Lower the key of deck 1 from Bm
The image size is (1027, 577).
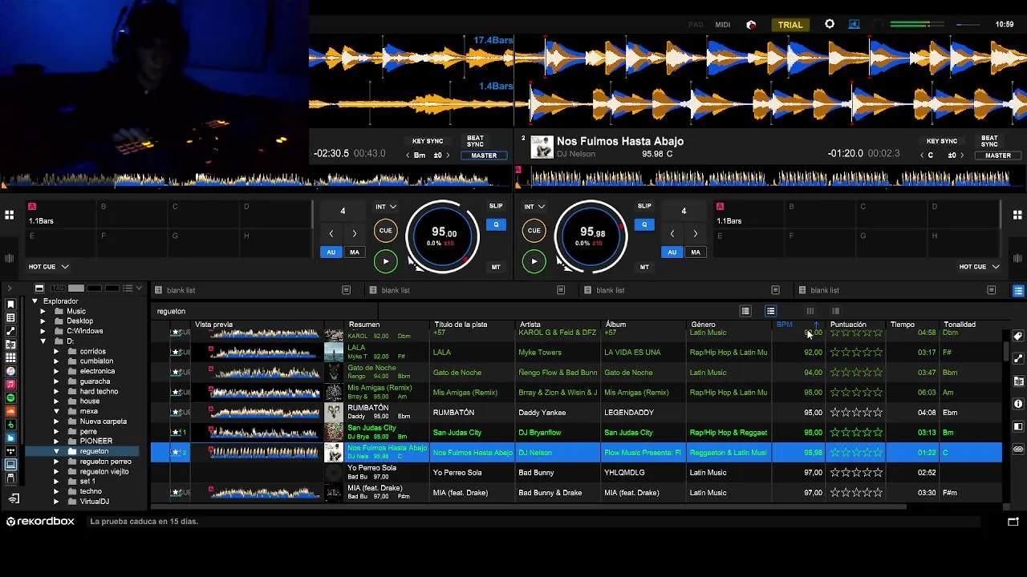click(408, 155)
